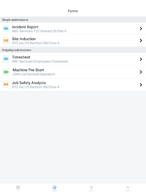Click the Incident Report blue circles icon
This screenshot has height=194, width=146.
[x=6, y=28]
